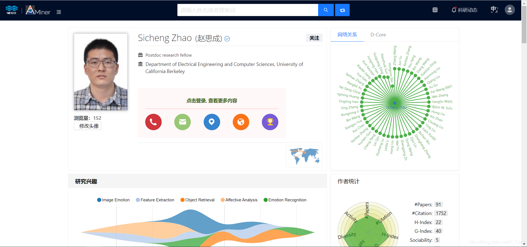Click 点击登录, 查看更多内容 login prompt
The width and height of the screenshot is (527, 247).
(212, 101)
